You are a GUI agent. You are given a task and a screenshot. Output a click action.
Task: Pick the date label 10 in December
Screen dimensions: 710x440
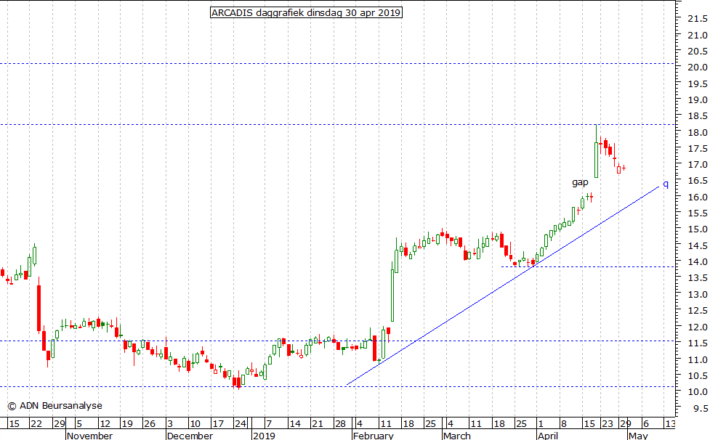(x=195, y=424)
